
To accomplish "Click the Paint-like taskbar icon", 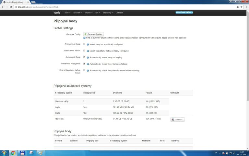I will pos(41,153).
